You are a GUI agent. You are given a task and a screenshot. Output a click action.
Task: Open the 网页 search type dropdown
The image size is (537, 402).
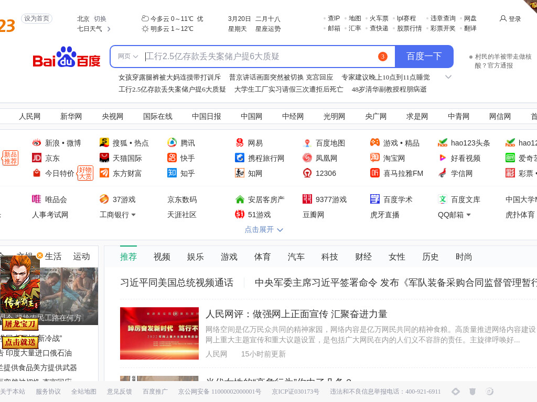coord(128,57)
